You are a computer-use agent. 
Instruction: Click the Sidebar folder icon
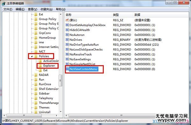(36, 94)
